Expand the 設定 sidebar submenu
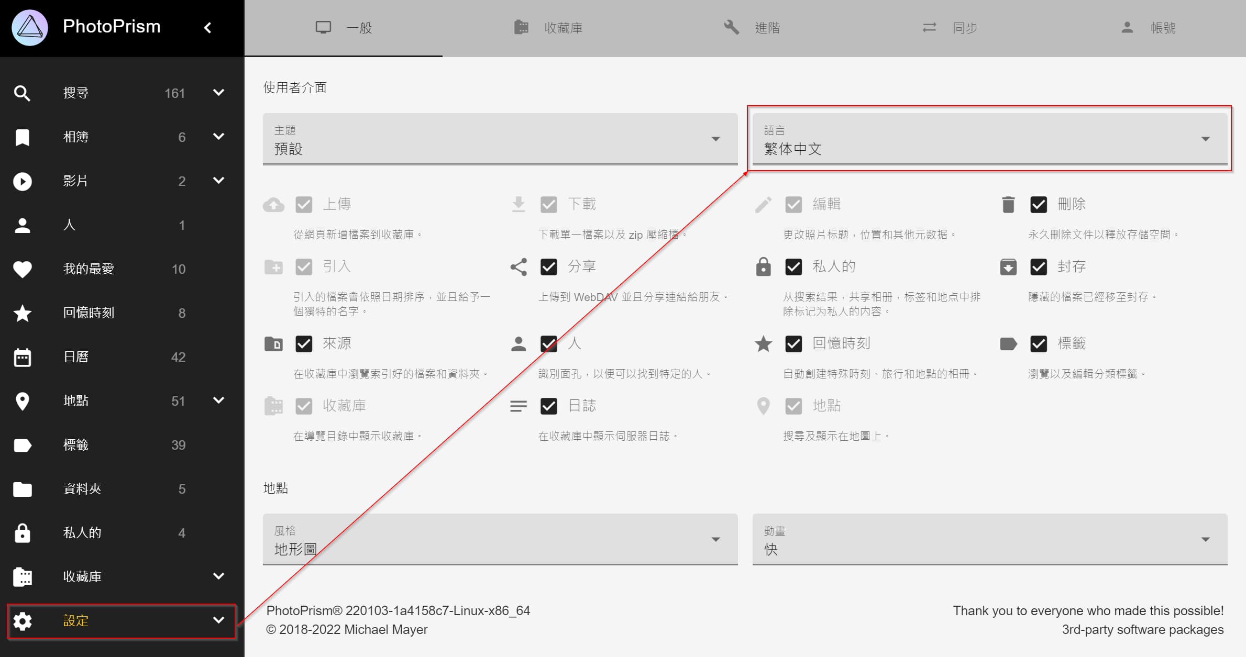This screenshot has height=657, width=1246. [x=219, y=620]
